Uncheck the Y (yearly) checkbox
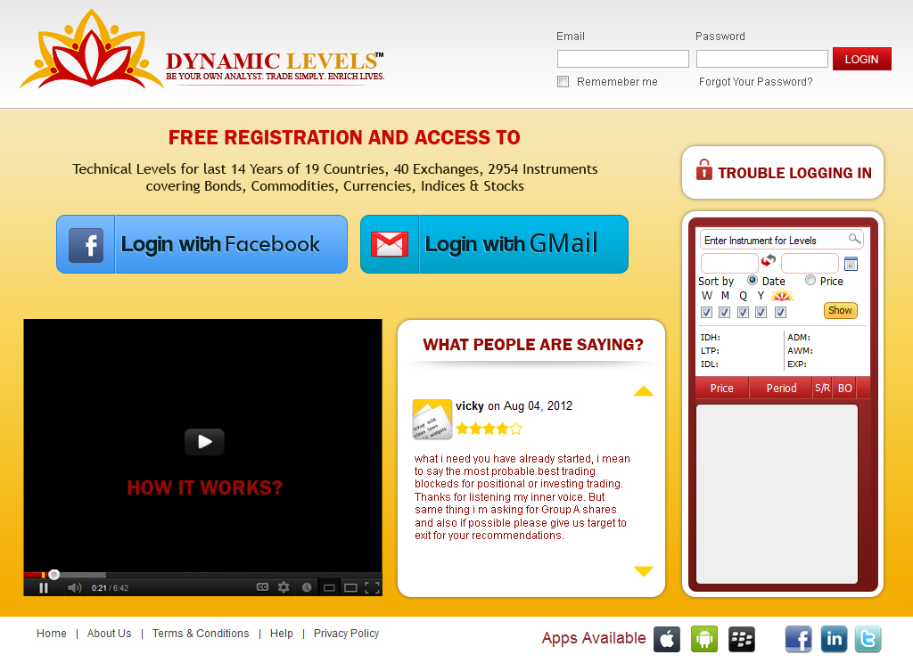 click(x=761, y=313)
